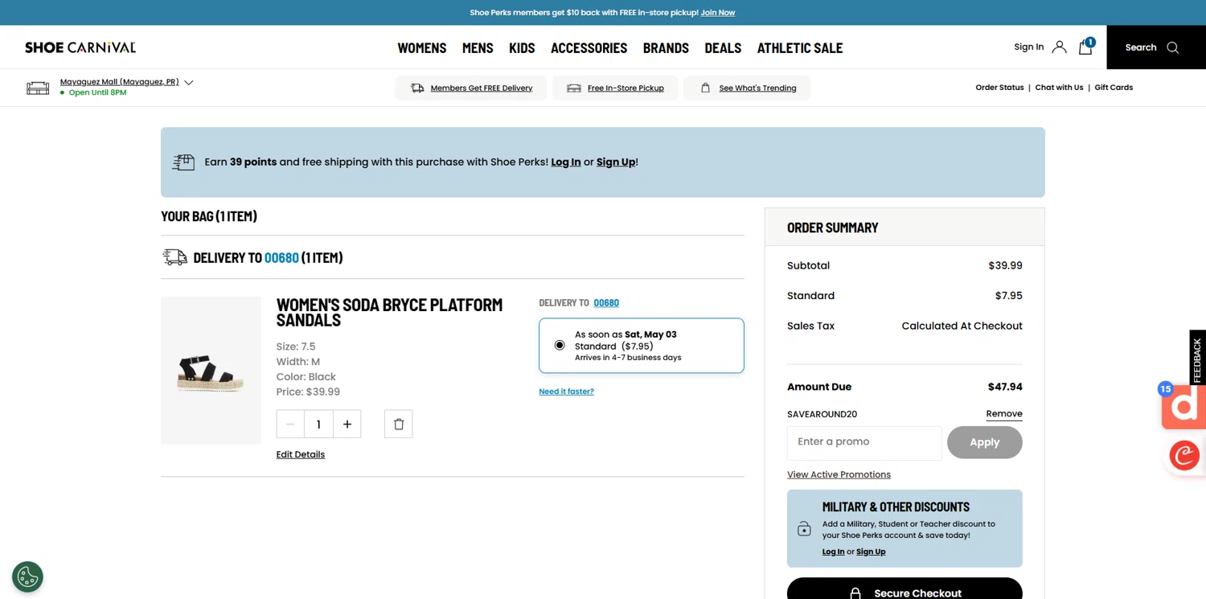
Task: Open Gift Cards link
Action: click(x=1114, y=88)
